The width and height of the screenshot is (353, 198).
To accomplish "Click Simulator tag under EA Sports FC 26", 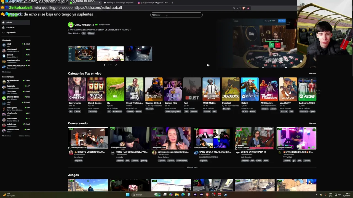I will tap(304, 112).
